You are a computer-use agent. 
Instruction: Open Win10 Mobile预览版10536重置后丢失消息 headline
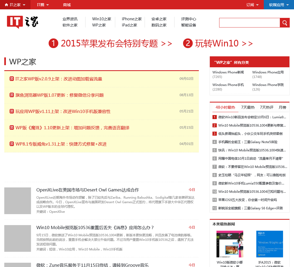tap(95, 228)
